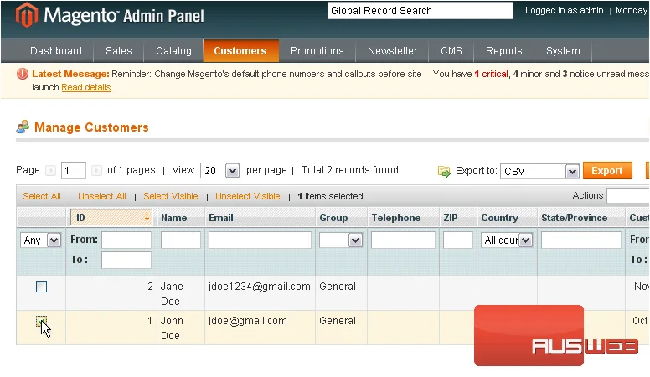The width and height of the screenshot is (650, 377).
Task: Sort by the Telephone column header
Action: 396,218
